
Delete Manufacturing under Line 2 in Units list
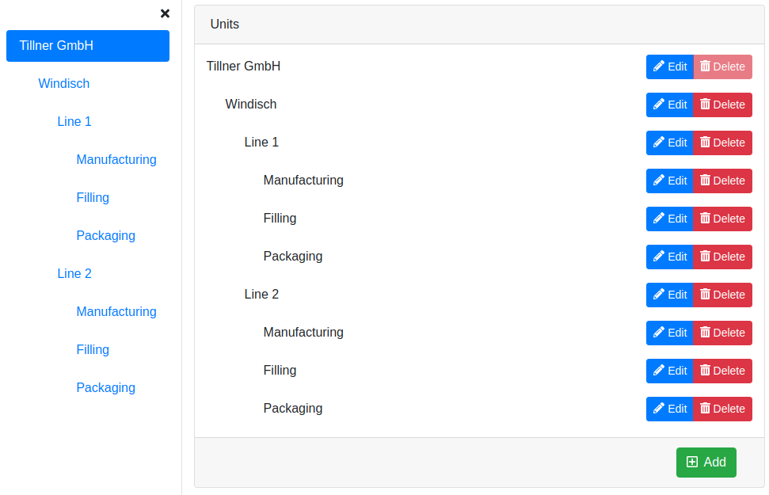[x=722, y=333]
